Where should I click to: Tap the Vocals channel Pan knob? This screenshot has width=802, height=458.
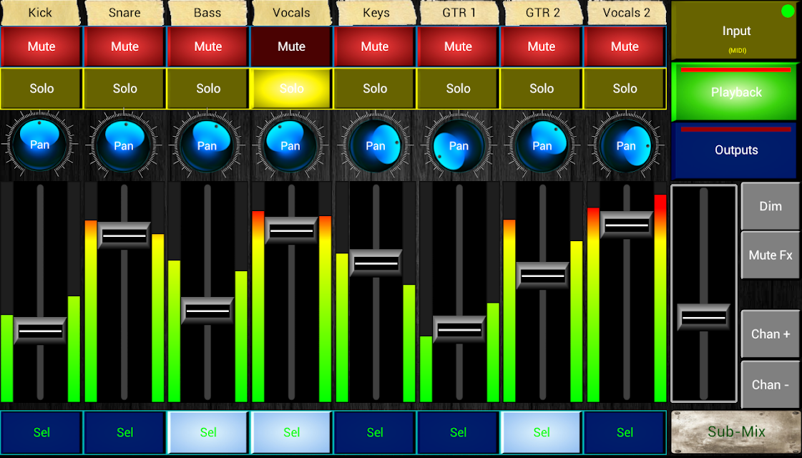click(x=290, y=145)
